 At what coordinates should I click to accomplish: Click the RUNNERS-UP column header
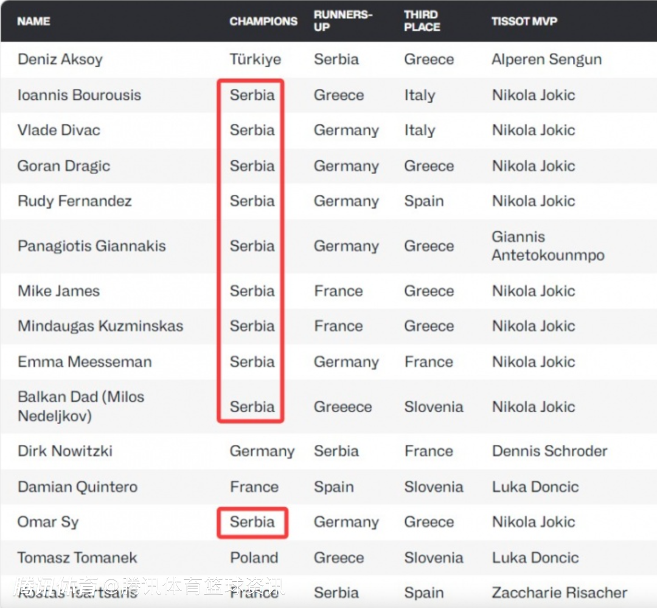(x=342, y=21)
